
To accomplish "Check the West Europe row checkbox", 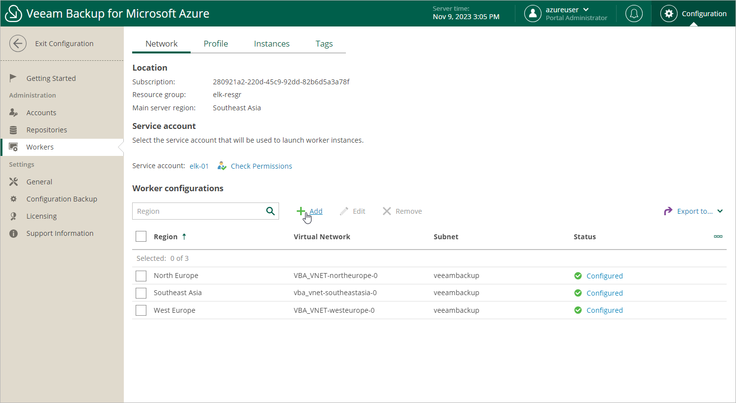I will pos(141,310).
